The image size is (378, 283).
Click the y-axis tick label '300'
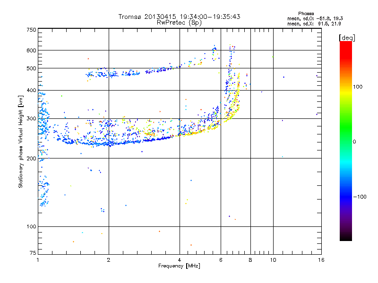pyautogui.click(x=32, y=118)
